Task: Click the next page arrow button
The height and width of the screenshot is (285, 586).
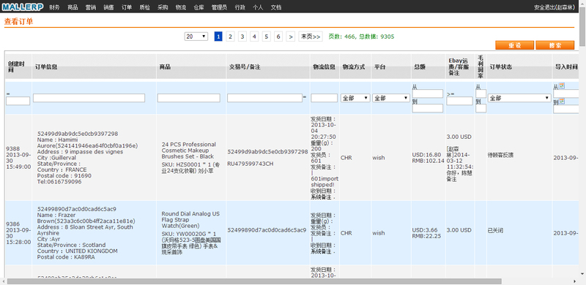Action: tap(291, 37)
